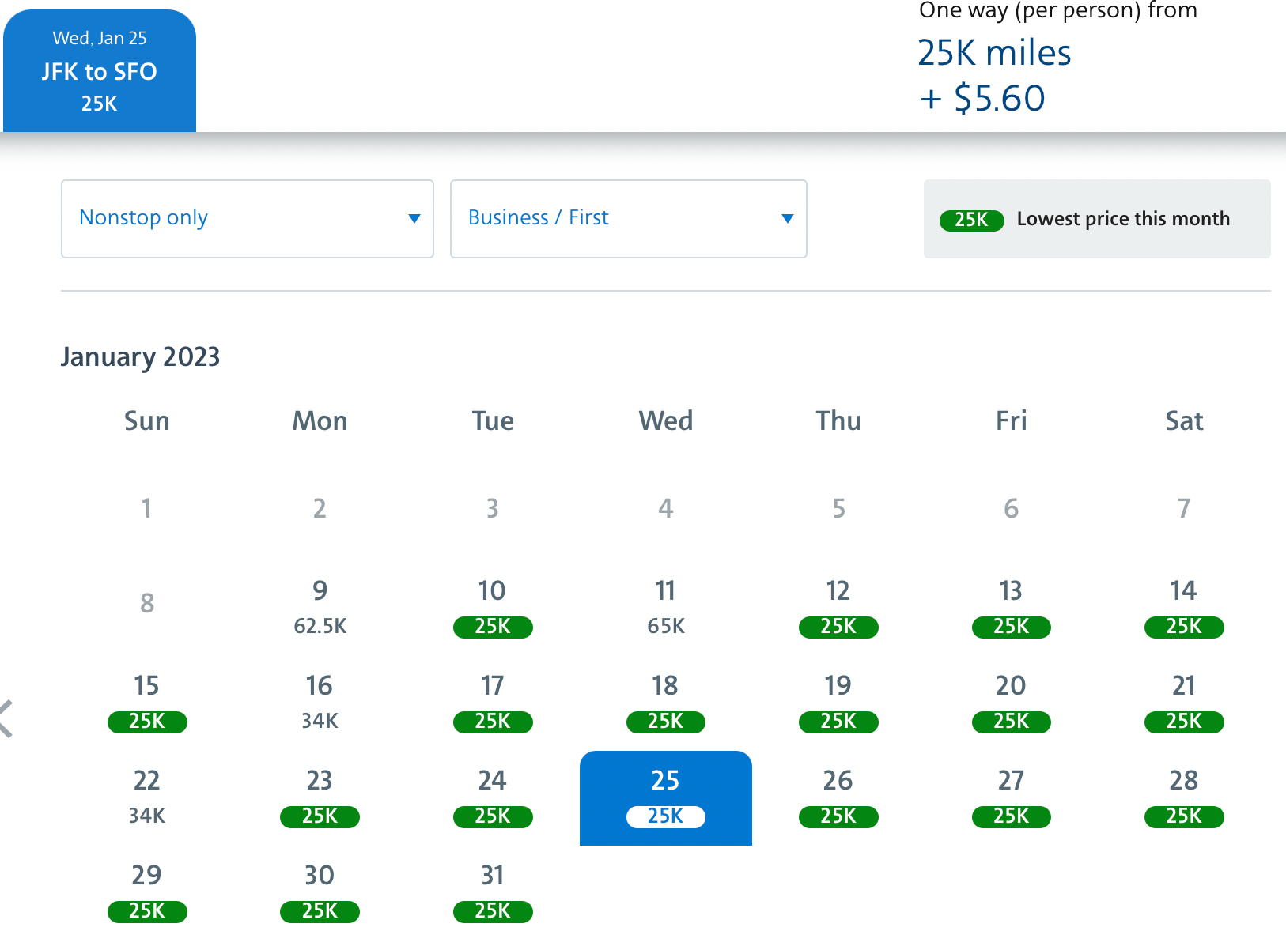The width and height of the screenshot is (1286, 931).
Task: Expand the Business / First cabin dropdown
Action: (x=628, y=219)
